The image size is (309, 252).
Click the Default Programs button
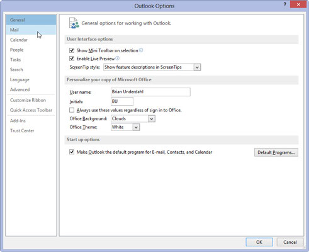(276, 152)
